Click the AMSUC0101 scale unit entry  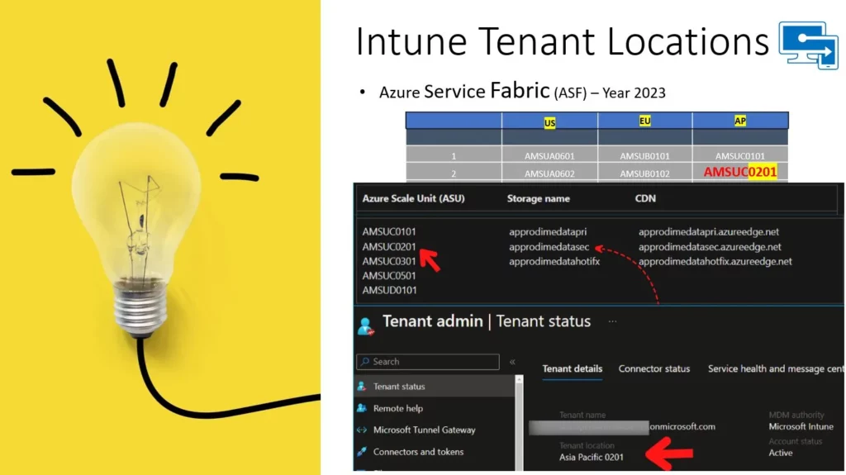click(x=389, y=231)
